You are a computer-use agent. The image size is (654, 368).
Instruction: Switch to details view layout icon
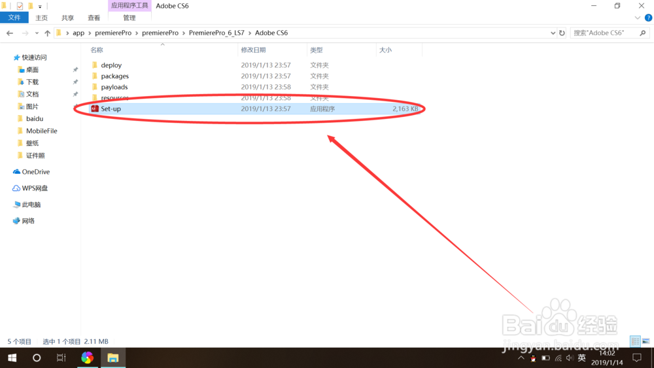coord(635,341)
